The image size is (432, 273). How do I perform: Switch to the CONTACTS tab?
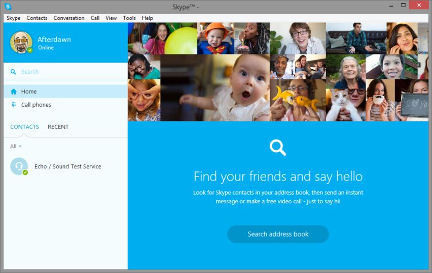[24, 127]
